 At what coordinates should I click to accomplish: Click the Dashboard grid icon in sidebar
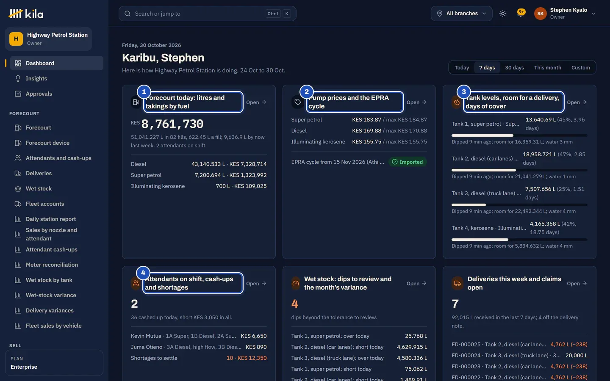click(18, 63)
